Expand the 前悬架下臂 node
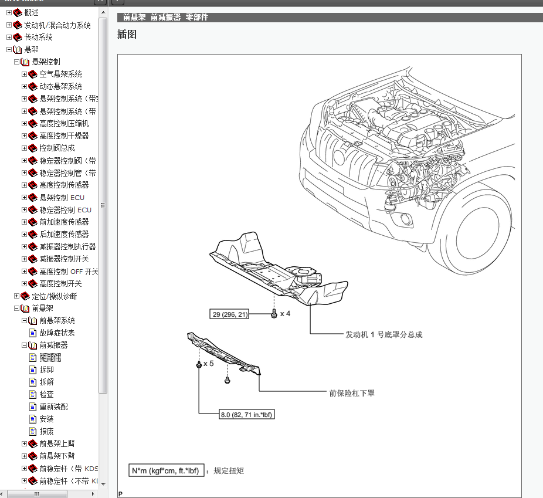 point(24,456)
